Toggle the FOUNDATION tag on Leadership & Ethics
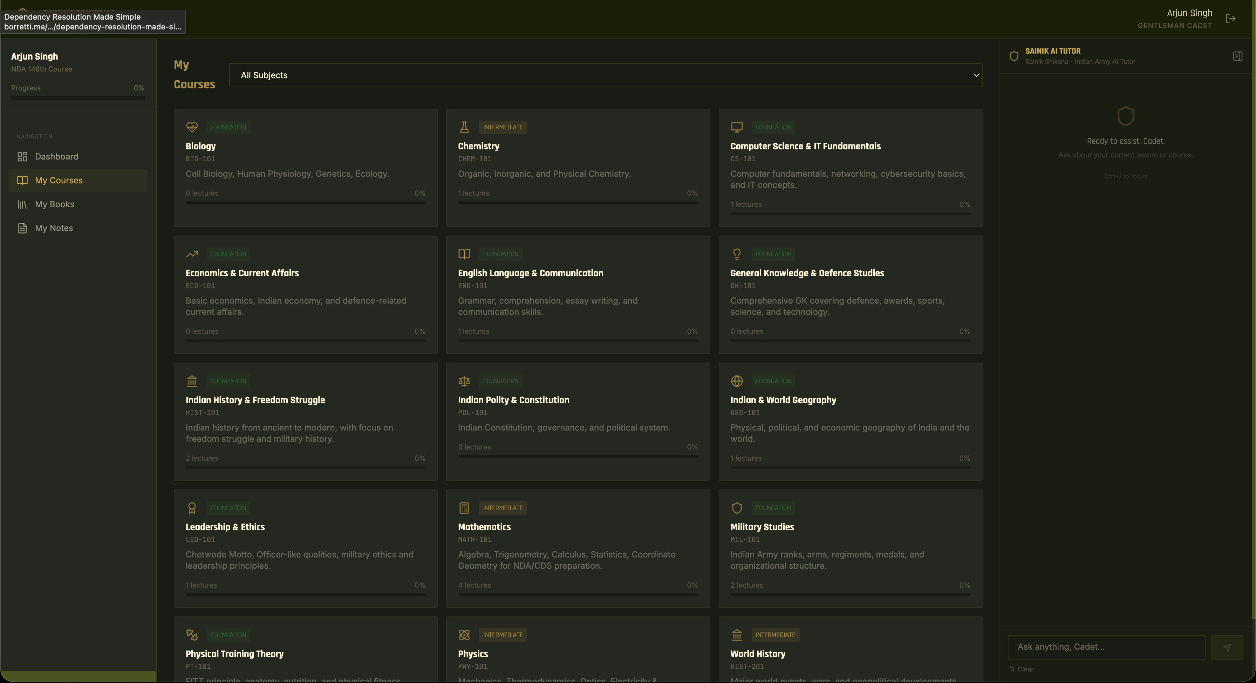This screenshot has height=683, width=1256. (x=228, y=508)
